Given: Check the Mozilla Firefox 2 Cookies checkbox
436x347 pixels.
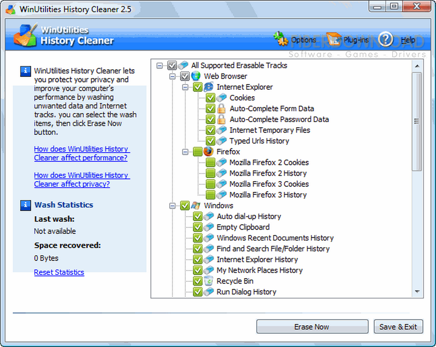Looking at the screenshot, I should pyautogui.click(x=210, y=162).
